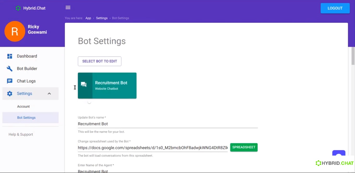The height and width of the screenshot is (173, 355).
Task: Open the Account settings page
Action: 23,106
